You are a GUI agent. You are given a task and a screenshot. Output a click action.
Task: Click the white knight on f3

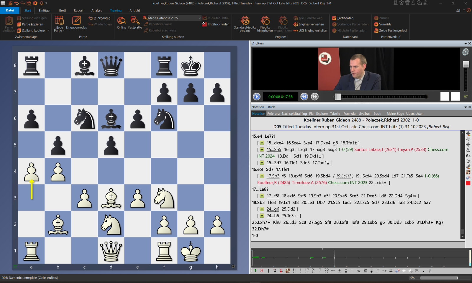[164, 198]
